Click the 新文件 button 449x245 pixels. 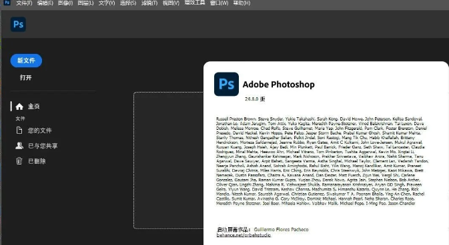26,61
